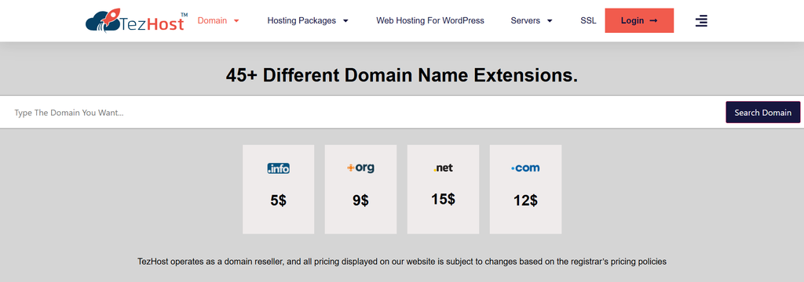This screenshot has width=804, height=282.
Task: Click the Login button
Action: 639,20
